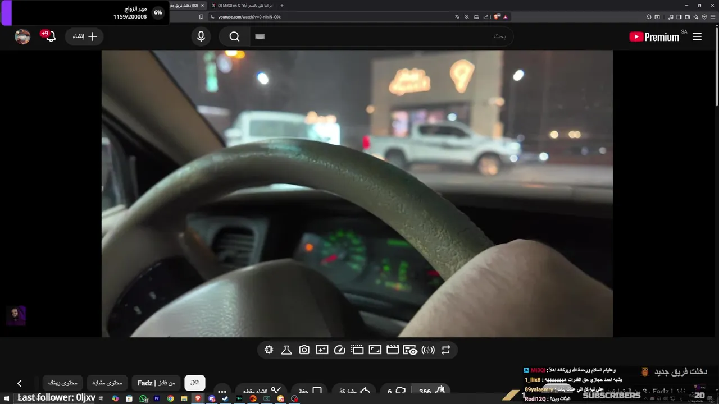Click the fit-to-window corners icon
The height and width of the screenshot is (404, 719).
375,350
